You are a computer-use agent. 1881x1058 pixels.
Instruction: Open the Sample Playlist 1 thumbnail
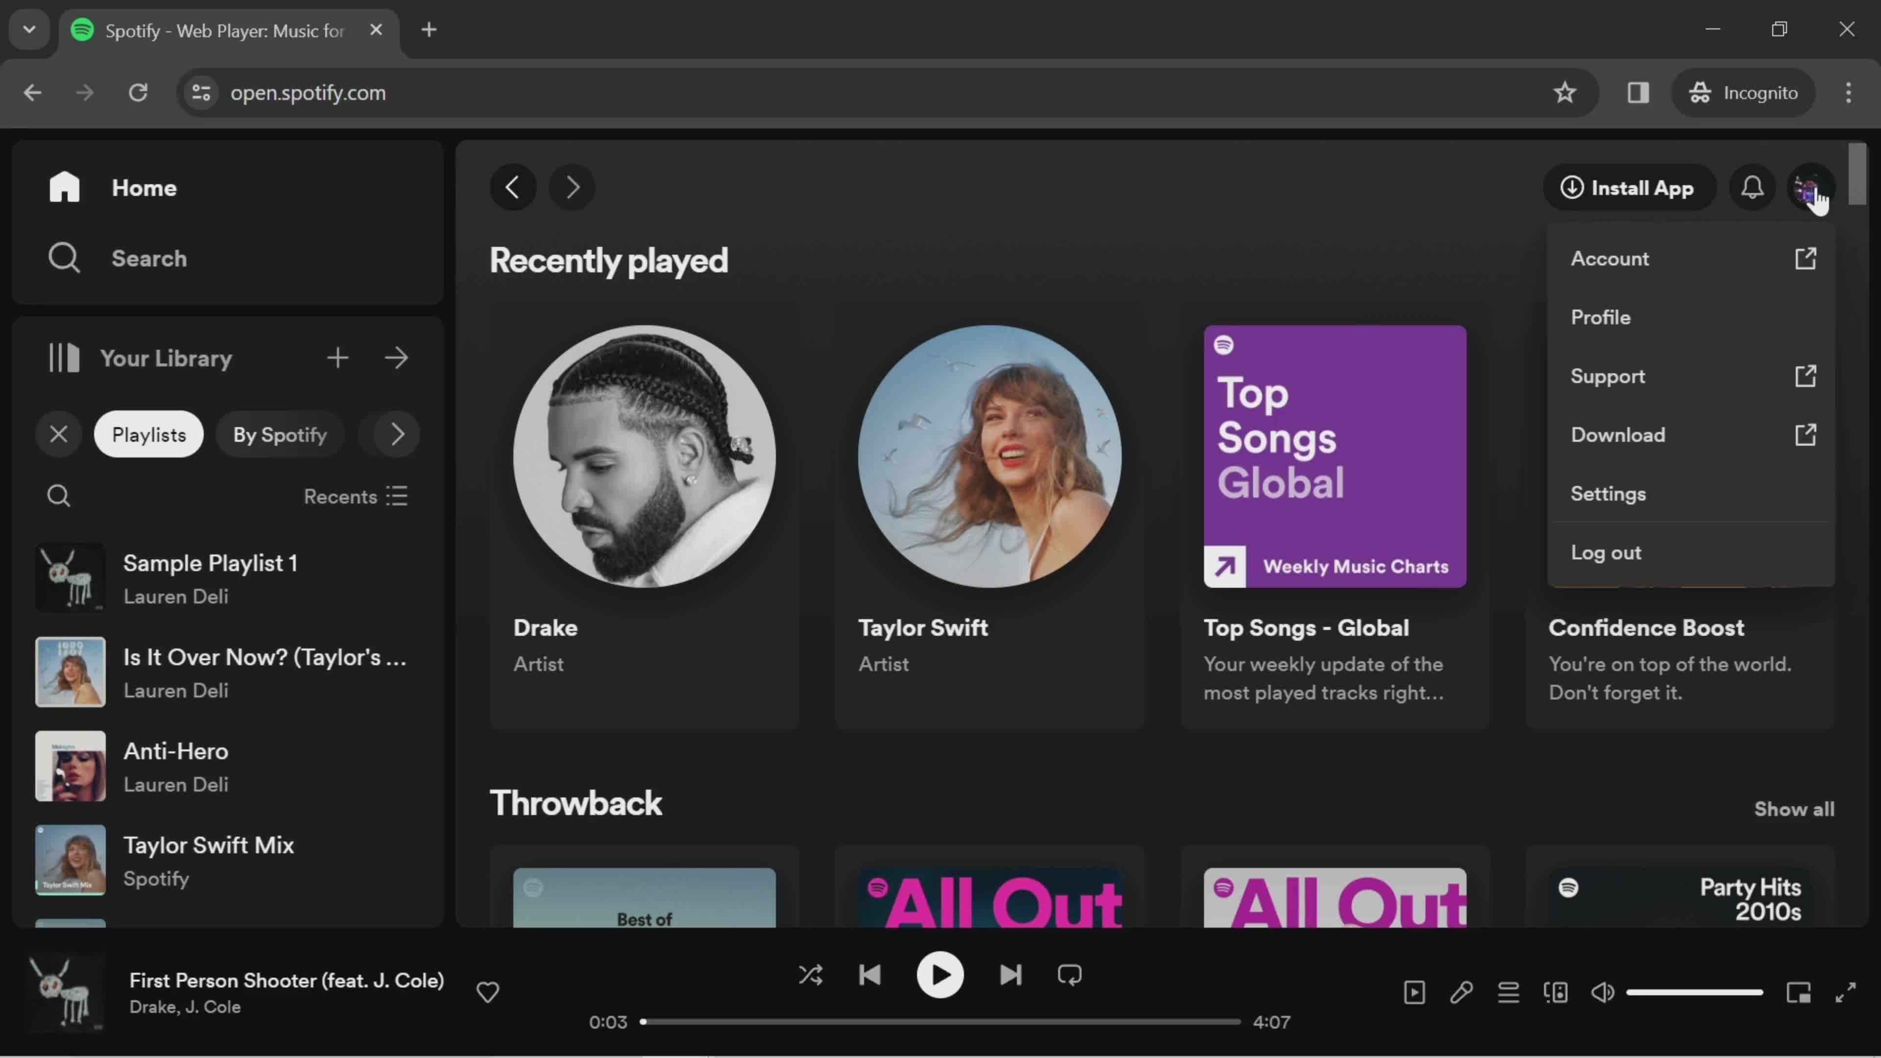tap(70, 577)
